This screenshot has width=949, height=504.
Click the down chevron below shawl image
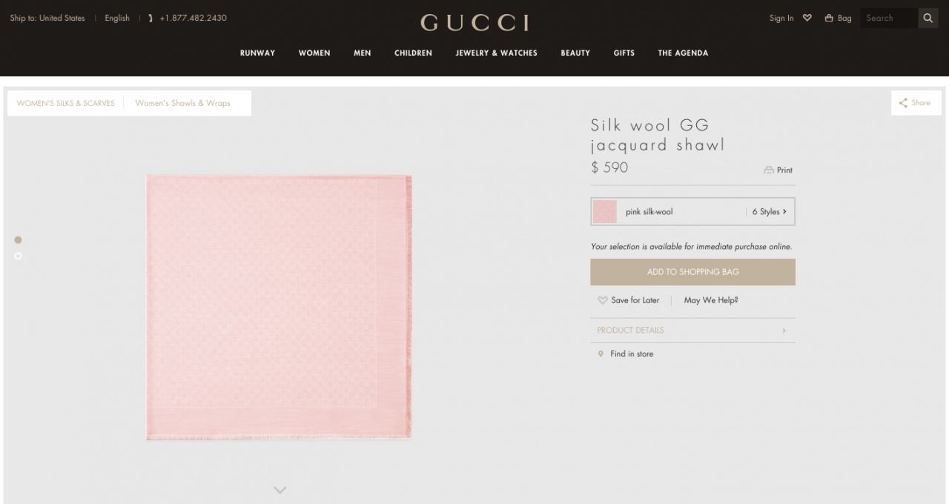point(280,490)
